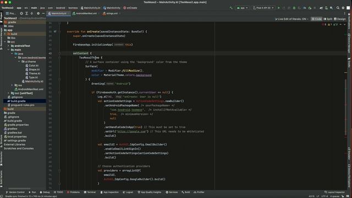The width and height of the screenshot is (352, 198).
Task: Go to previous highlighted error arrow
Action: pyautogui.click(x=341, y=24)
